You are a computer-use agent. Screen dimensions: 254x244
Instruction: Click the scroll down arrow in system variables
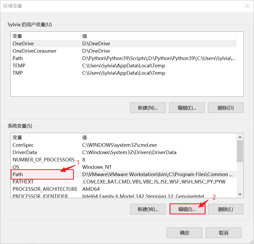pos(240,194)
